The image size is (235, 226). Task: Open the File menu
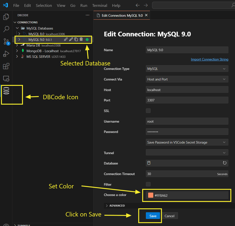click(x=16, y=5)
